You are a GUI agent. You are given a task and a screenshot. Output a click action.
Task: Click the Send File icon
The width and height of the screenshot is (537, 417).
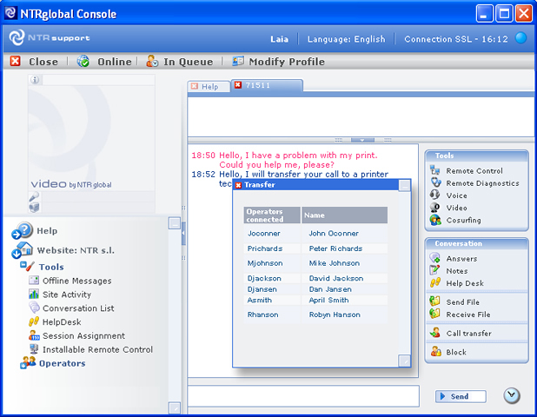[x=435, y=302]
